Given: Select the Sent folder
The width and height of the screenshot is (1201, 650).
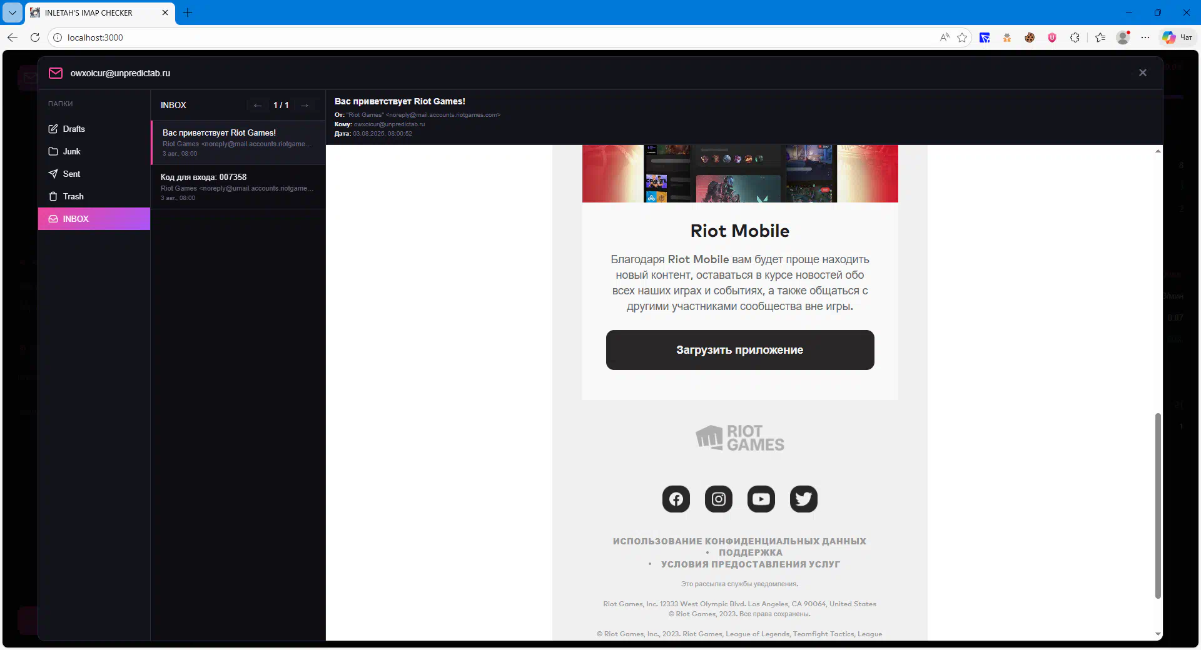Looking at the screenshot, I should point(71,174).
